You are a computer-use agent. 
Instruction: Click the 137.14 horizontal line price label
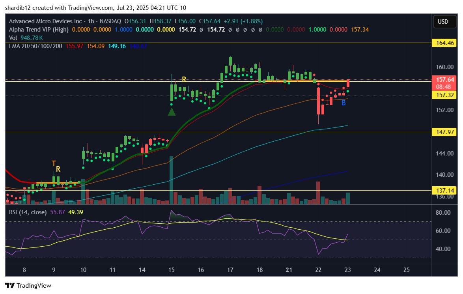click(x=444, y=190)
